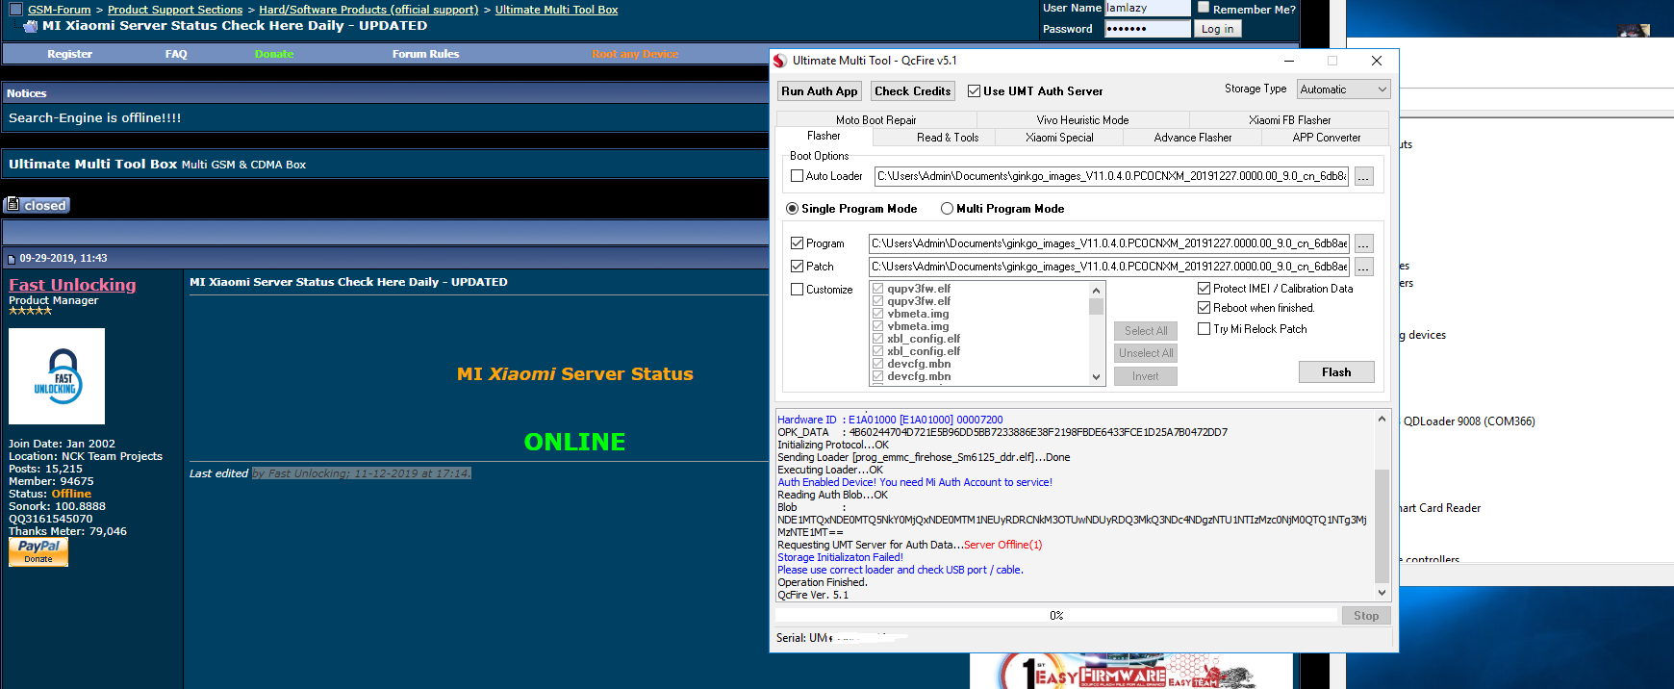
Task: Toggle Use UMT Auth Server checkbox
Action: click(974, 91)
